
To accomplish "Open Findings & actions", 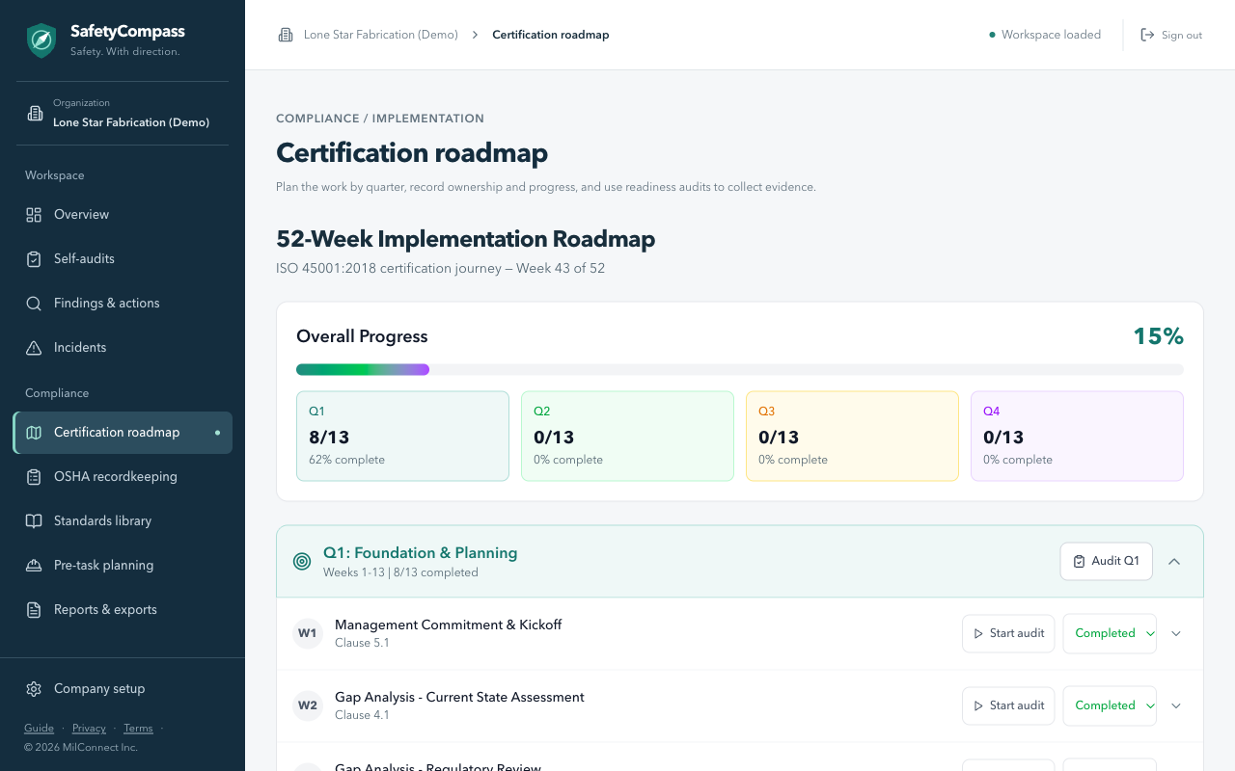I will click(x=123, y=304).
